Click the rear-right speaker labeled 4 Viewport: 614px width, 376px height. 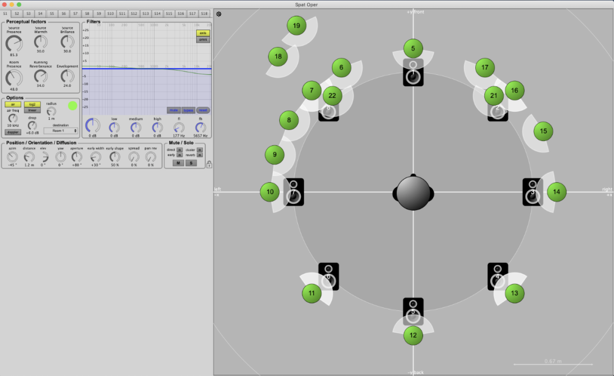coord(497,276)
